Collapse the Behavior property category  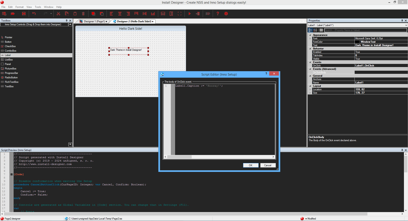pos(309,49)
